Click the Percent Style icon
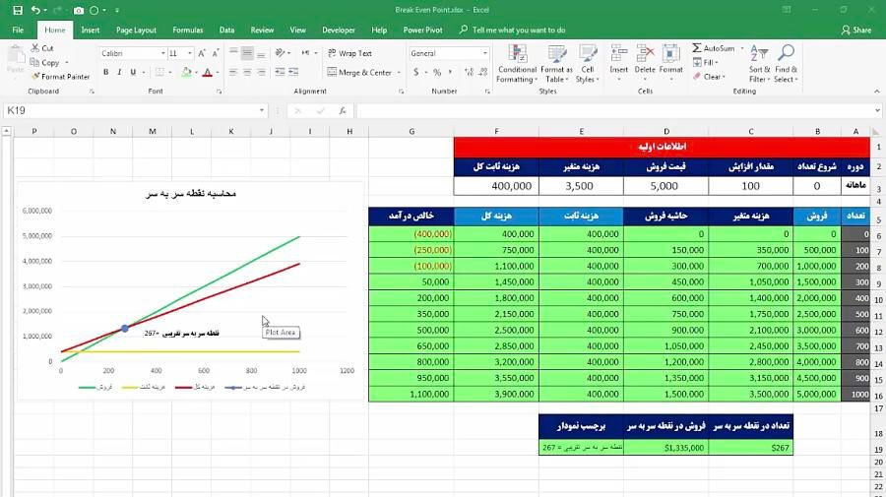Viewport: 886px width, 497px height. pos(437,72)
